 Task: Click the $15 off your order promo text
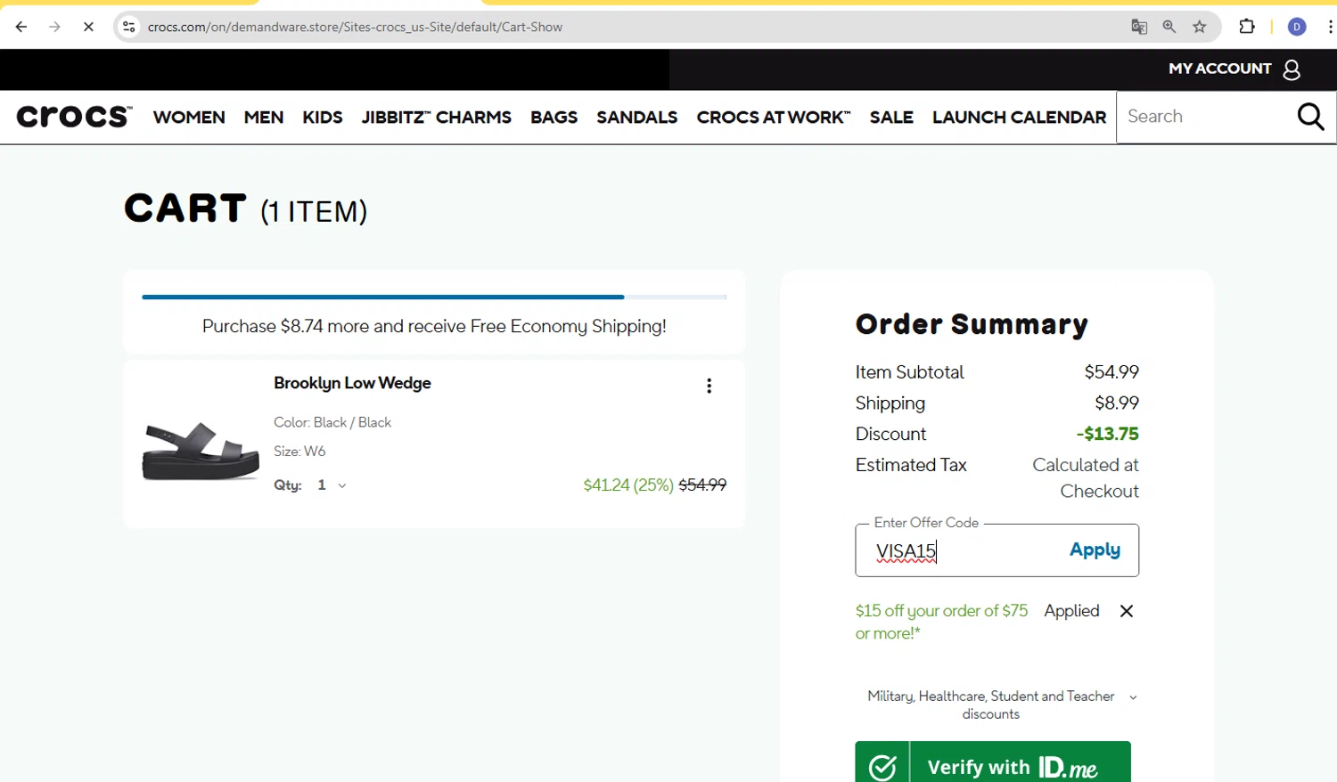click(x=941, y=622)
